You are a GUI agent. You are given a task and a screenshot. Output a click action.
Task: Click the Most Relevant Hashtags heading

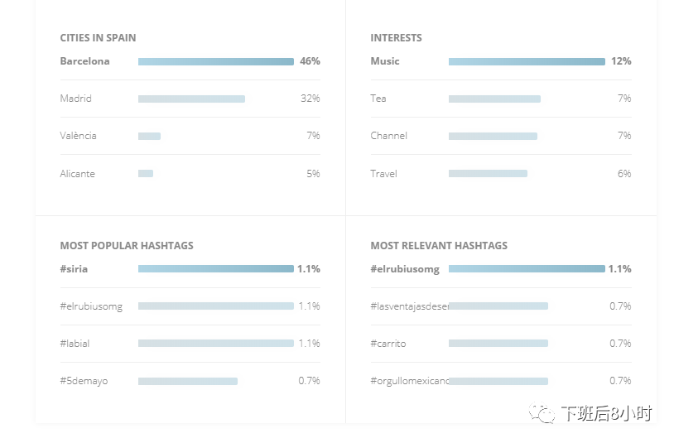[439, 246]
